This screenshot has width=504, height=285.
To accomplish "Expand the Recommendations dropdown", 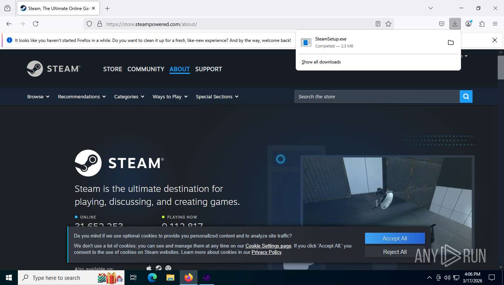I will tap(82, 96).
